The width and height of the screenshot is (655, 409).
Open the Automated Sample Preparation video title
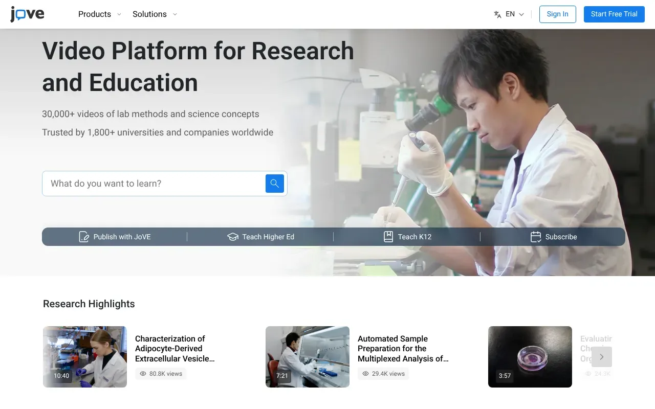[x=403, y=349]
